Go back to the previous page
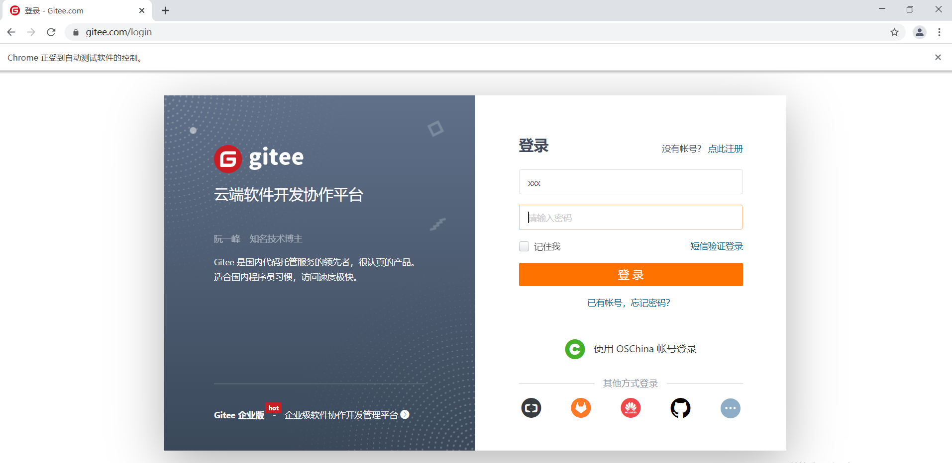 [x=11, y=32]
